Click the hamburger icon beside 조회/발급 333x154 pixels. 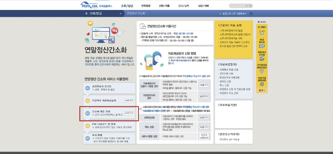point(86,13)
